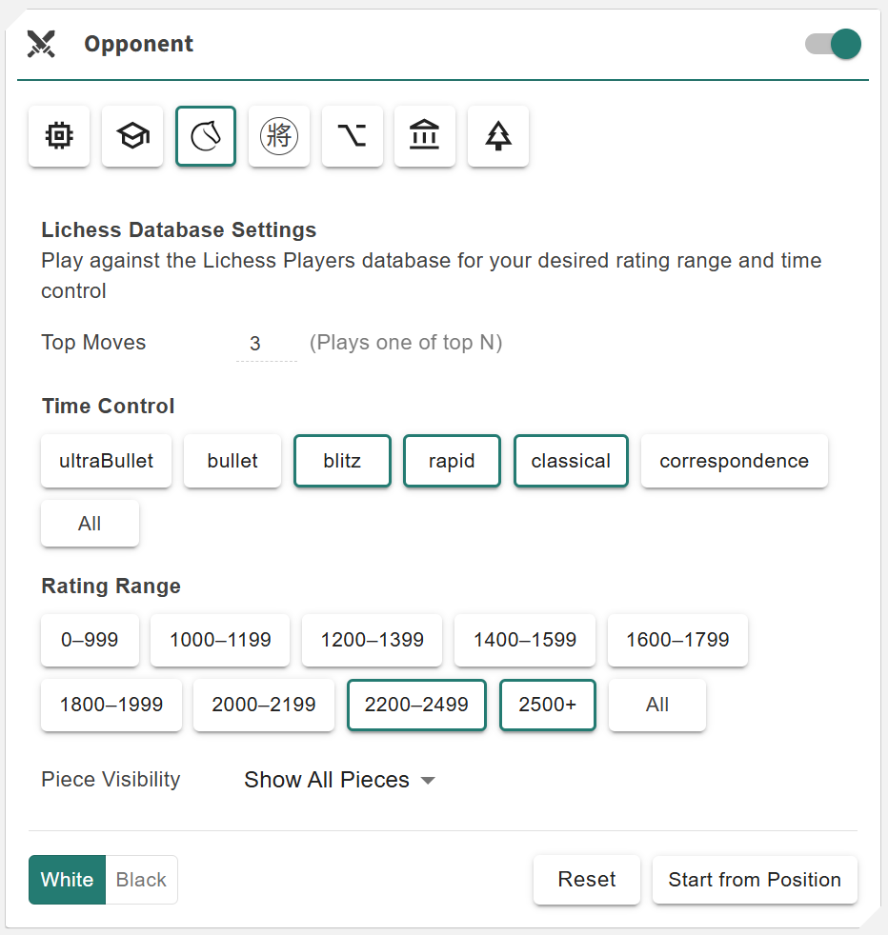
Task: Choose the bank building opponent icon
Action: [425, 136]
